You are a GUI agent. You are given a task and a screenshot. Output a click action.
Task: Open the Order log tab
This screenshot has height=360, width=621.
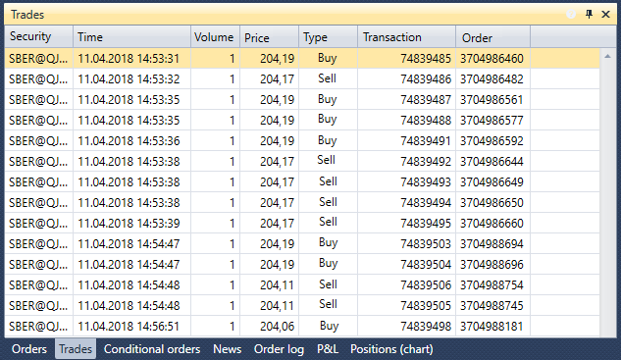pyautogui.click(x=280, y=349)
